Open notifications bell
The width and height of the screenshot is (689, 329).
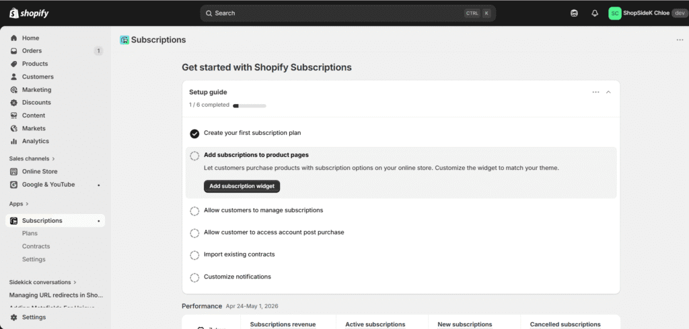(595, 13)
